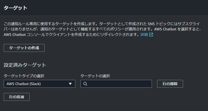Click the magnifying glass search icon

tap(85, 84)
